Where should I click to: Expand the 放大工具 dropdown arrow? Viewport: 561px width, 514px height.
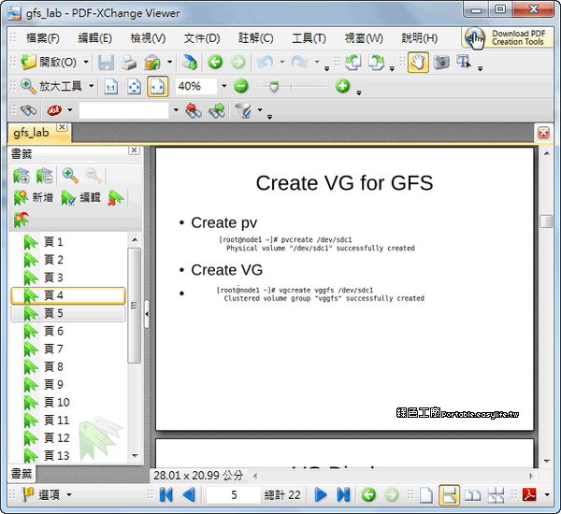[x=92, y=86]
